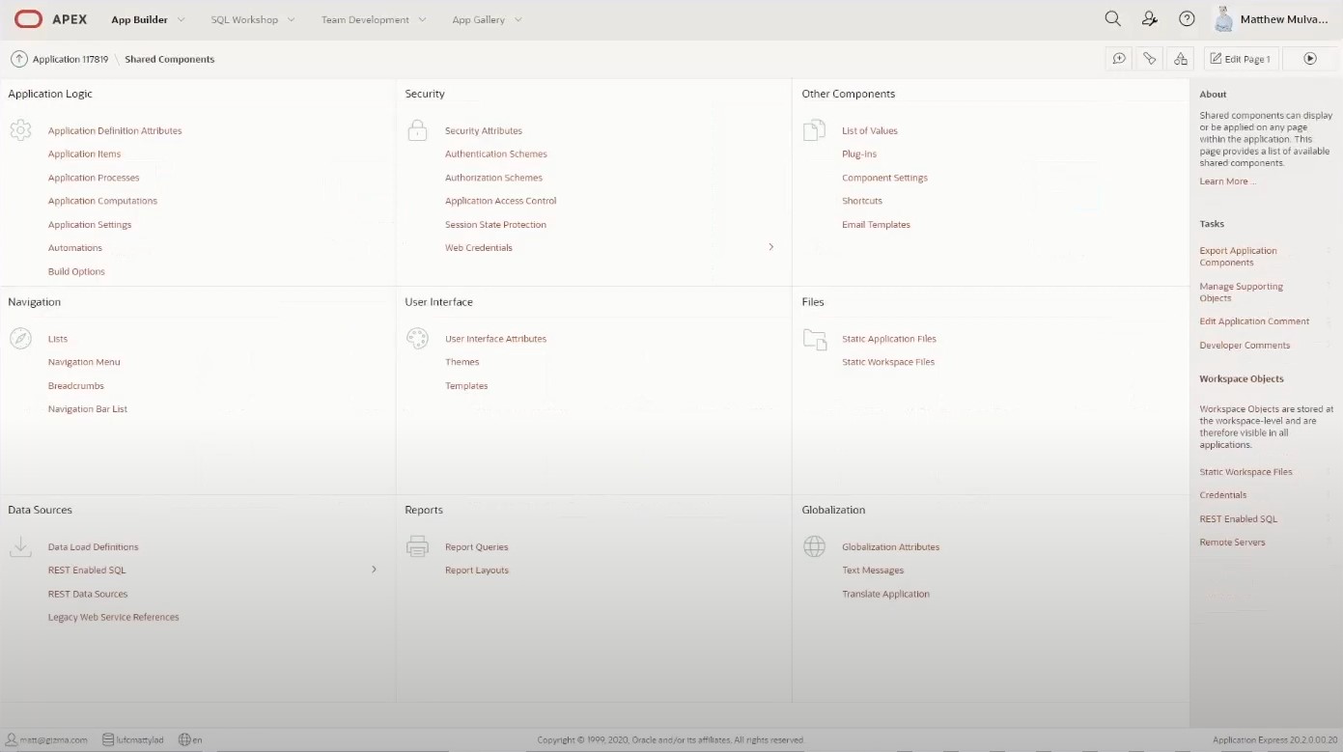Click the Edit Page 1 button
1343x752 pixels.
[1241, 59]
